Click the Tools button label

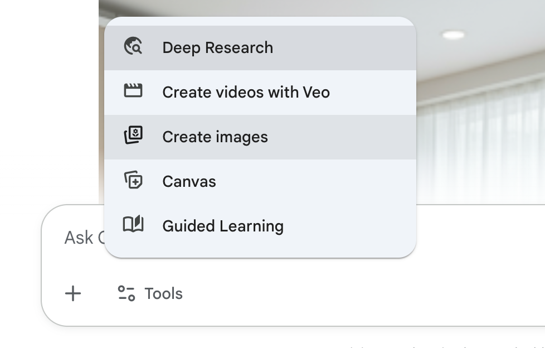point(163,294)
